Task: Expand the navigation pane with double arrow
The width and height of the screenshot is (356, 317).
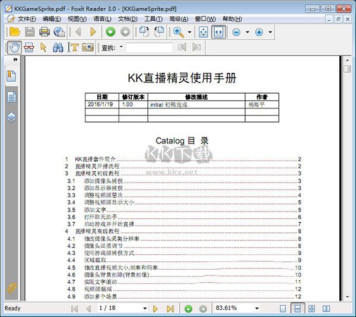Action: [x=15, y=60]
